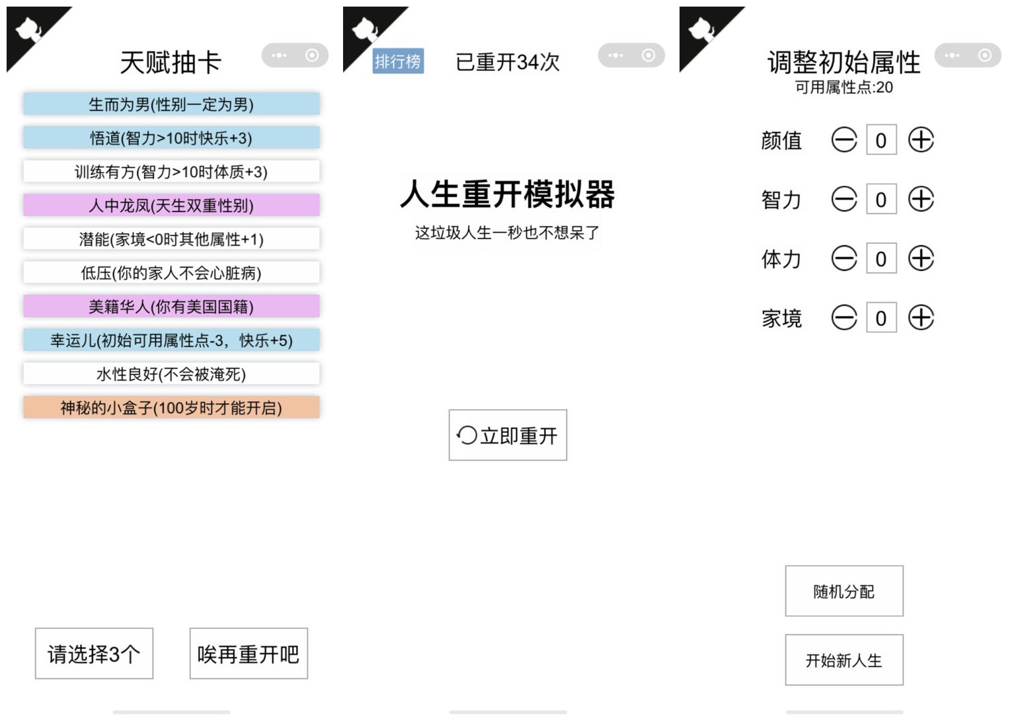This screenshot has height=727, width=1016.
Task: Open GitHub cat corner on restart-count screen
Action: [364, 30]
